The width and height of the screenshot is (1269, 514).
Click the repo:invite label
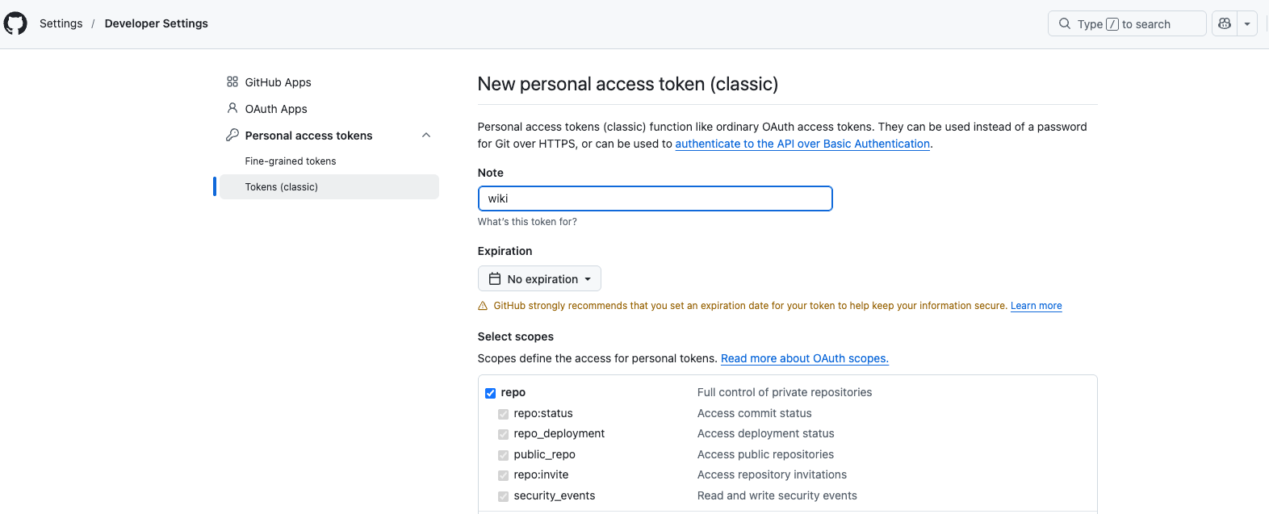(x=542, y=474)
